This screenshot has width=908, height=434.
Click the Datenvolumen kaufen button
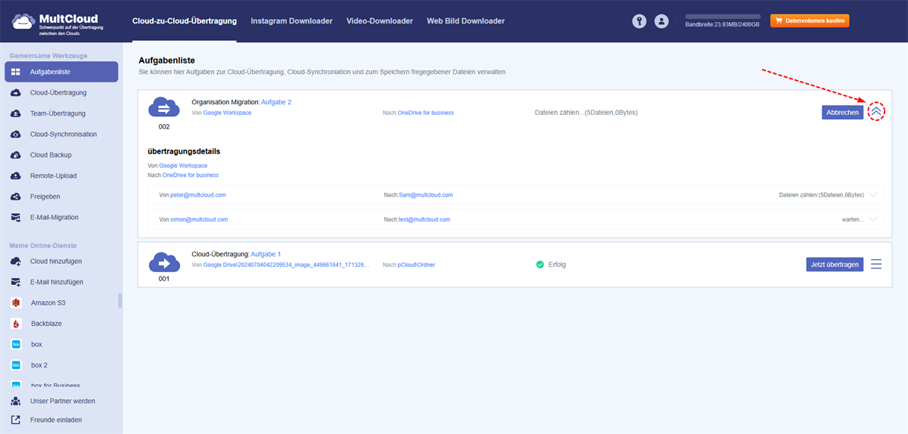pyautogui.click(x=810, y=20)
